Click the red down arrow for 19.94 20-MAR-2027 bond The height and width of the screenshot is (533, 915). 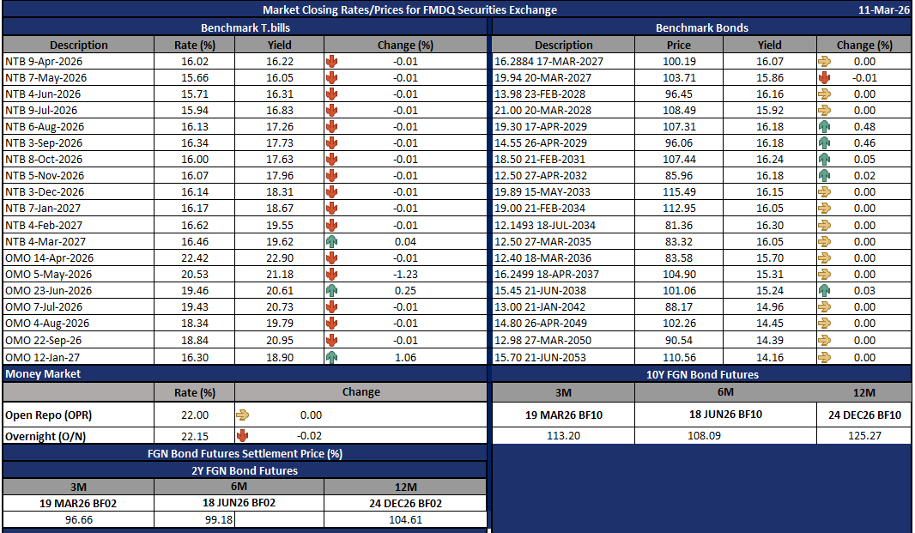[824, 77]
